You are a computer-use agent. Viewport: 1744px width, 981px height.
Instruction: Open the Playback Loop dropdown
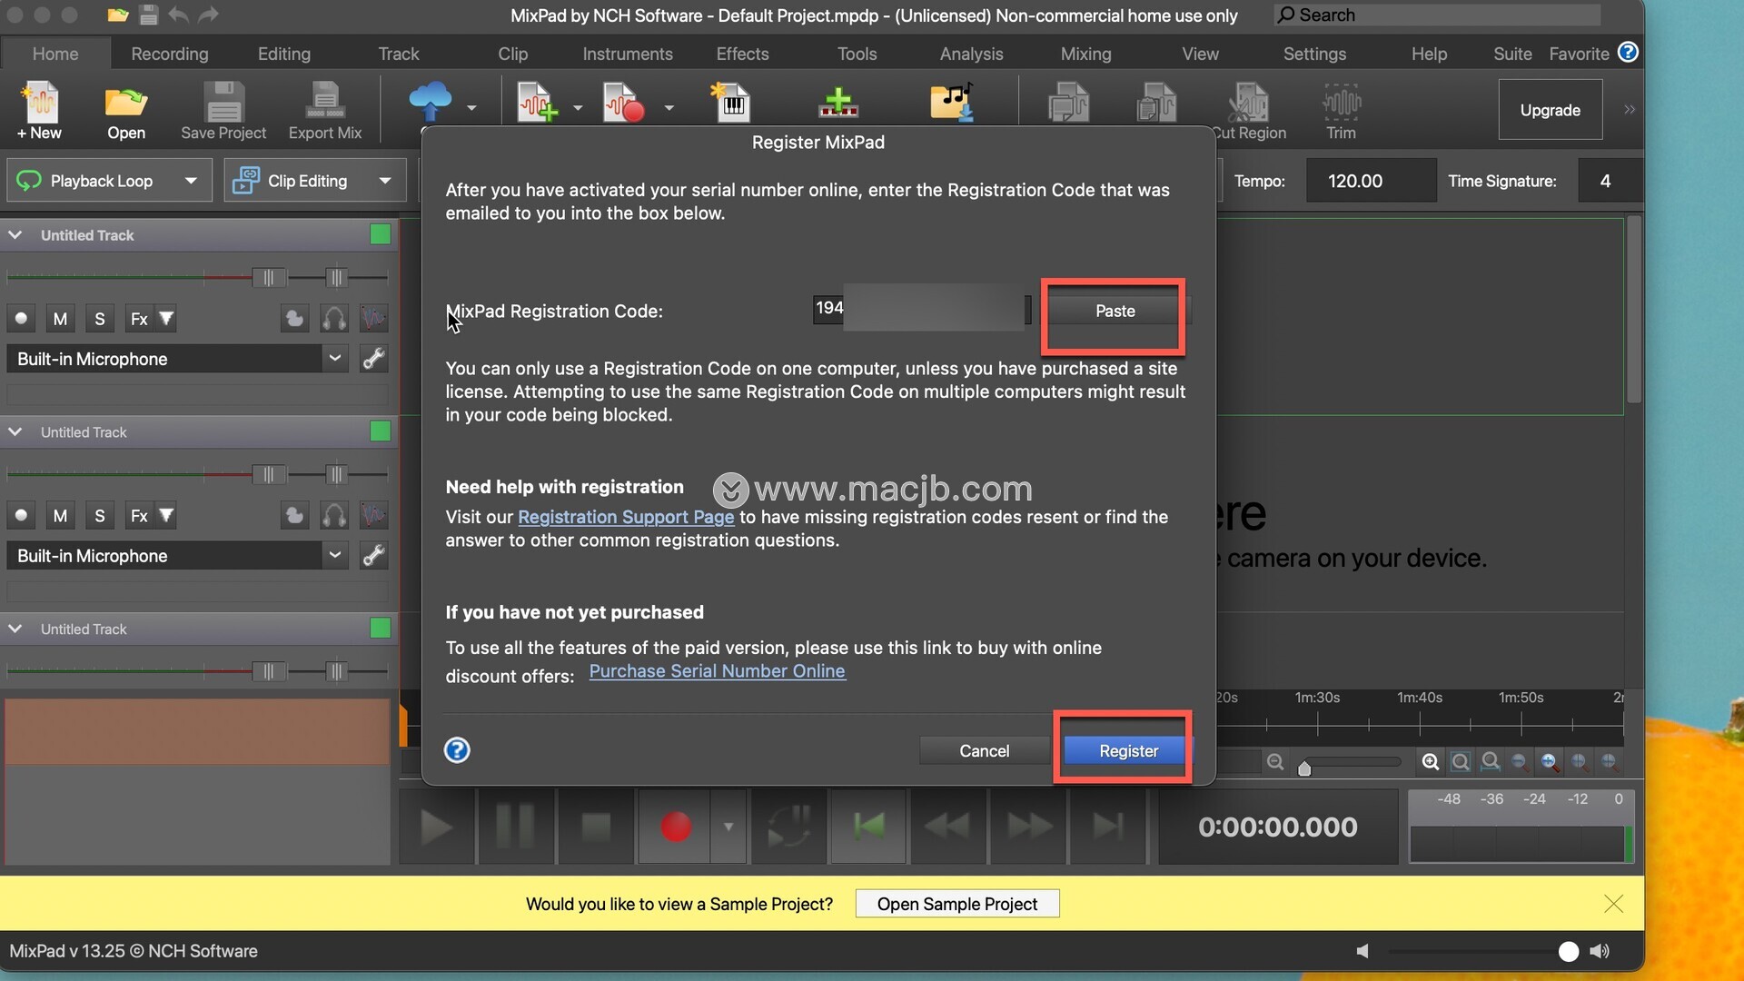tap(191, 181)
